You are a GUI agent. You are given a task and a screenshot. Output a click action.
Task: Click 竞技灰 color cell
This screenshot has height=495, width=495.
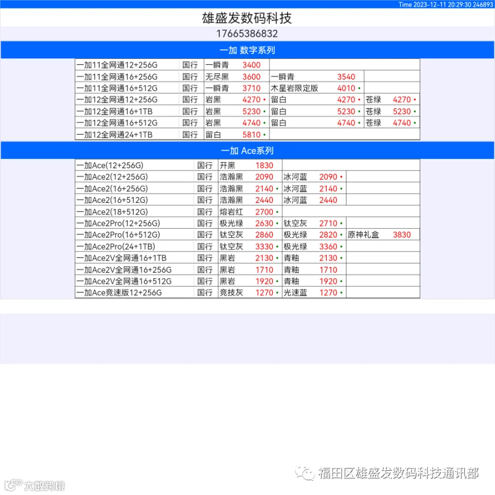232,293
